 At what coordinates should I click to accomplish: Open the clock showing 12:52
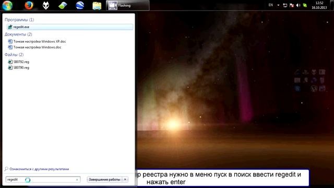[x=319, y=5]
